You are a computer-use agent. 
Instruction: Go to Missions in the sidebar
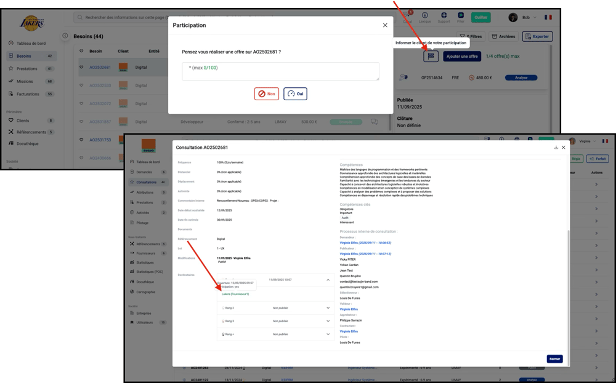[x=25, y=81]
